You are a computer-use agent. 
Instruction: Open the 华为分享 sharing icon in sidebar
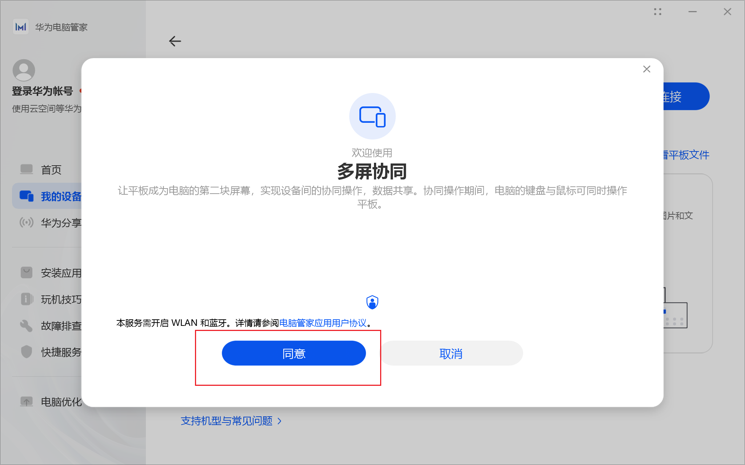tap(26, 222)
